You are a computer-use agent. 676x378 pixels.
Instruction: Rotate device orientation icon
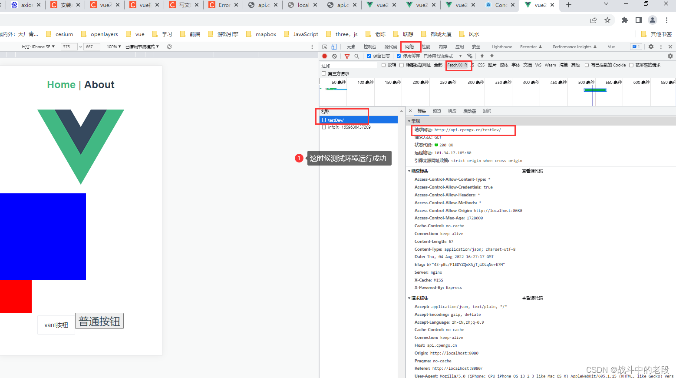(x=169, y=47)
